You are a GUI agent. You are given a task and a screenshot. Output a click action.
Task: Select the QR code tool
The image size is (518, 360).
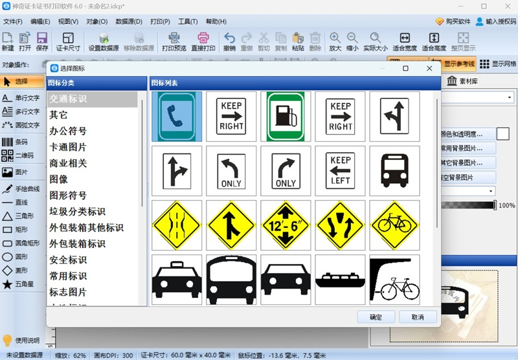tap(21, 155)
